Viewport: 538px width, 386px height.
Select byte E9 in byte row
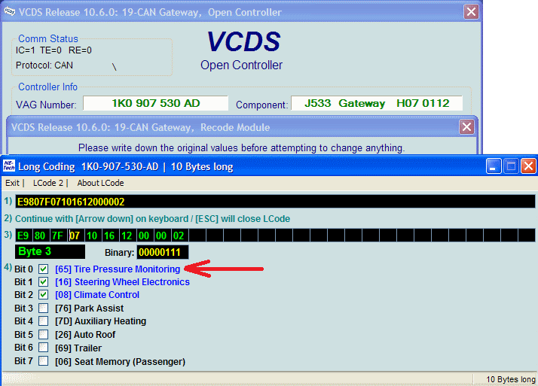[x=23, y=236]
